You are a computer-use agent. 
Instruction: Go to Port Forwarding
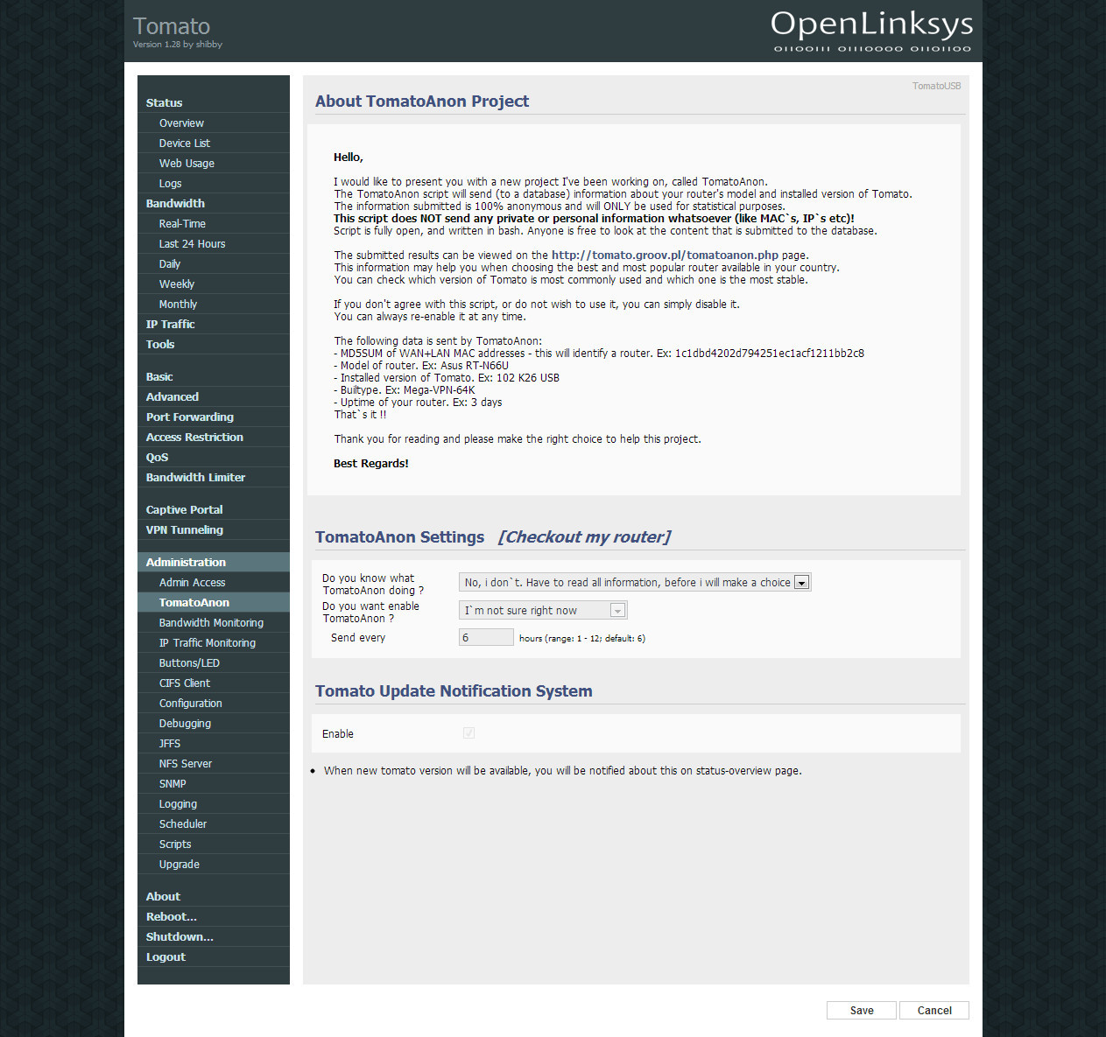(x=213, y=417)
